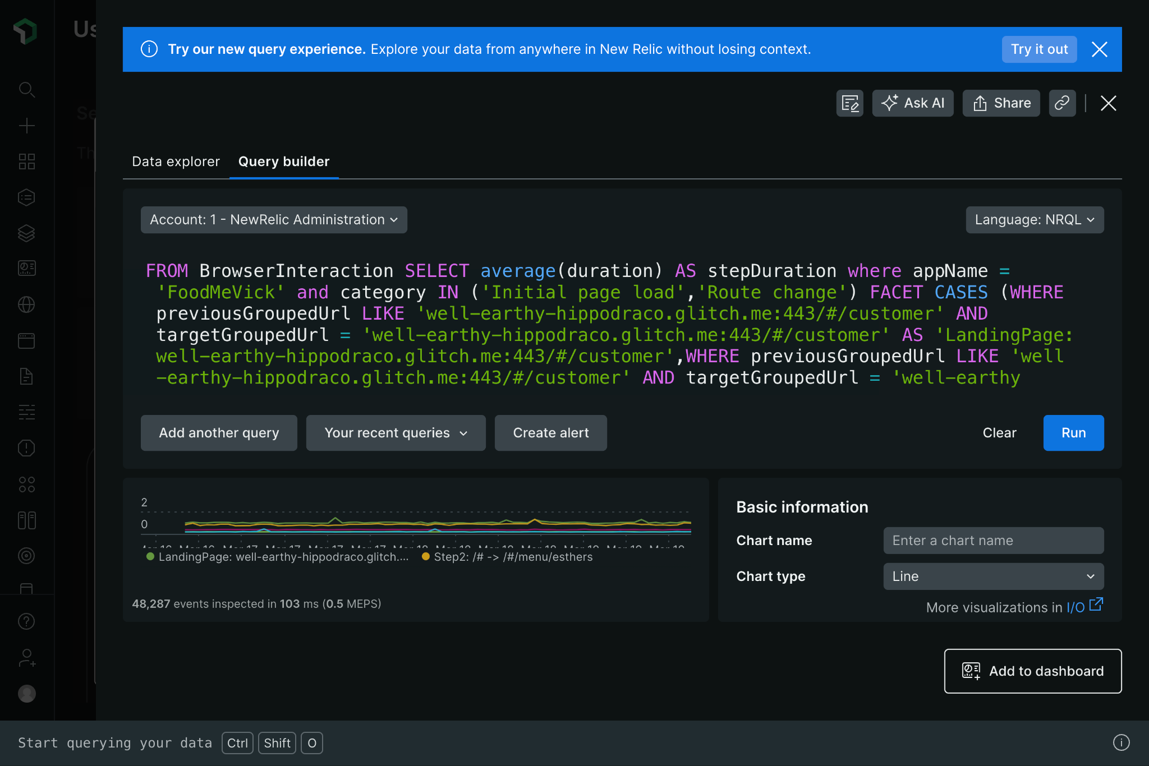The height and width of the screenshot is (766, 1149).
Task: Click the copy link icon
Action: (1063, 103)
